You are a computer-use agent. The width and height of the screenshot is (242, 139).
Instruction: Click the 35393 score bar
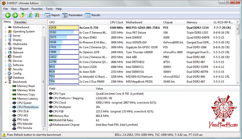[64, 33]
